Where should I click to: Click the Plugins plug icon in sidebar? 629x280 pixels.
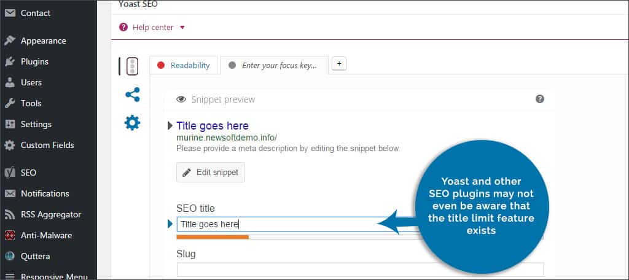click(10, 61)
